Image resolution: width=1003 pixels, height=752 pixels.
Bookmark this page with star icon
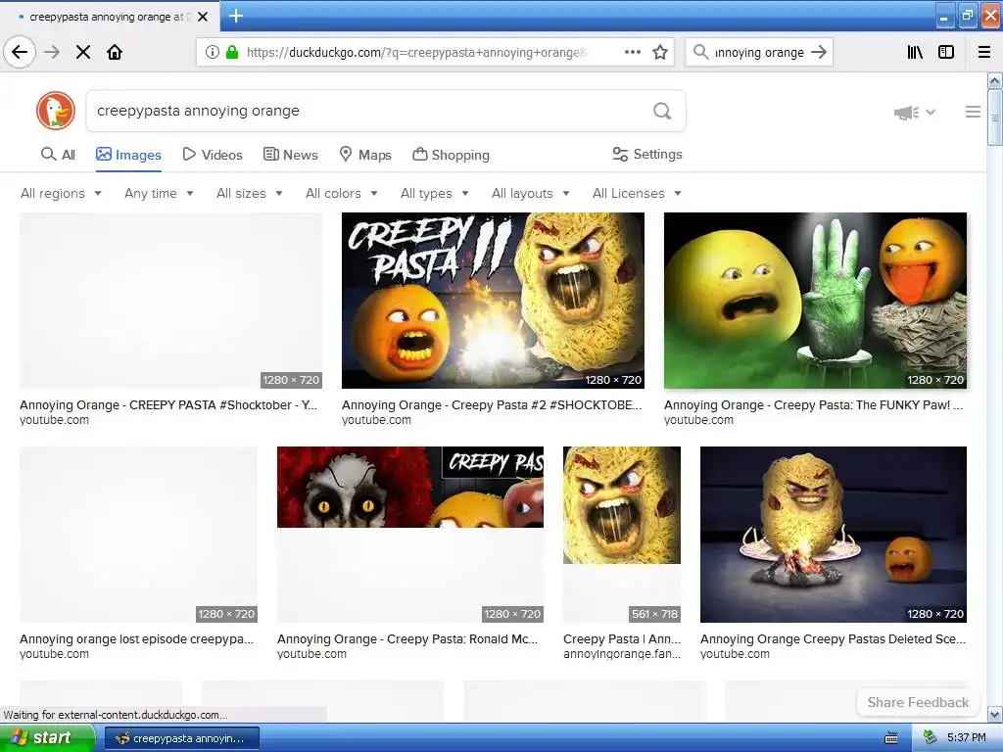[x=660, y=52]
